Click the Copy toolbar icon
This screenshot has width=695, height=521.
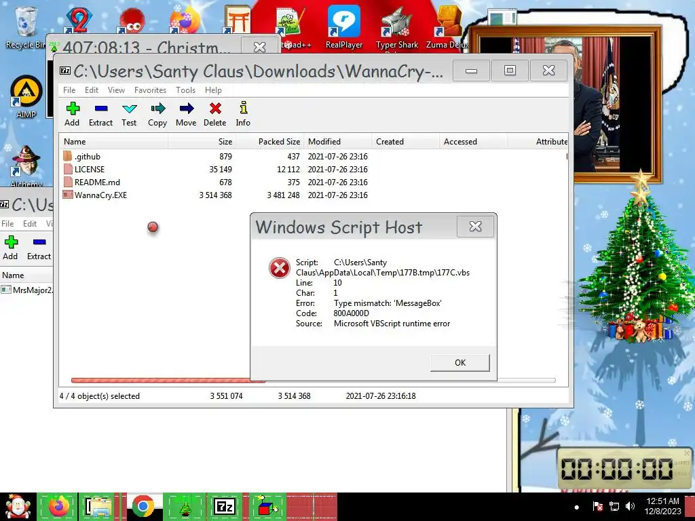click(x=157, y=109)
